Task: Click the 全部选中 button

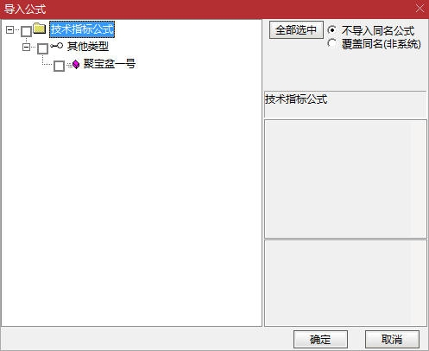Action: coord(296,30)
